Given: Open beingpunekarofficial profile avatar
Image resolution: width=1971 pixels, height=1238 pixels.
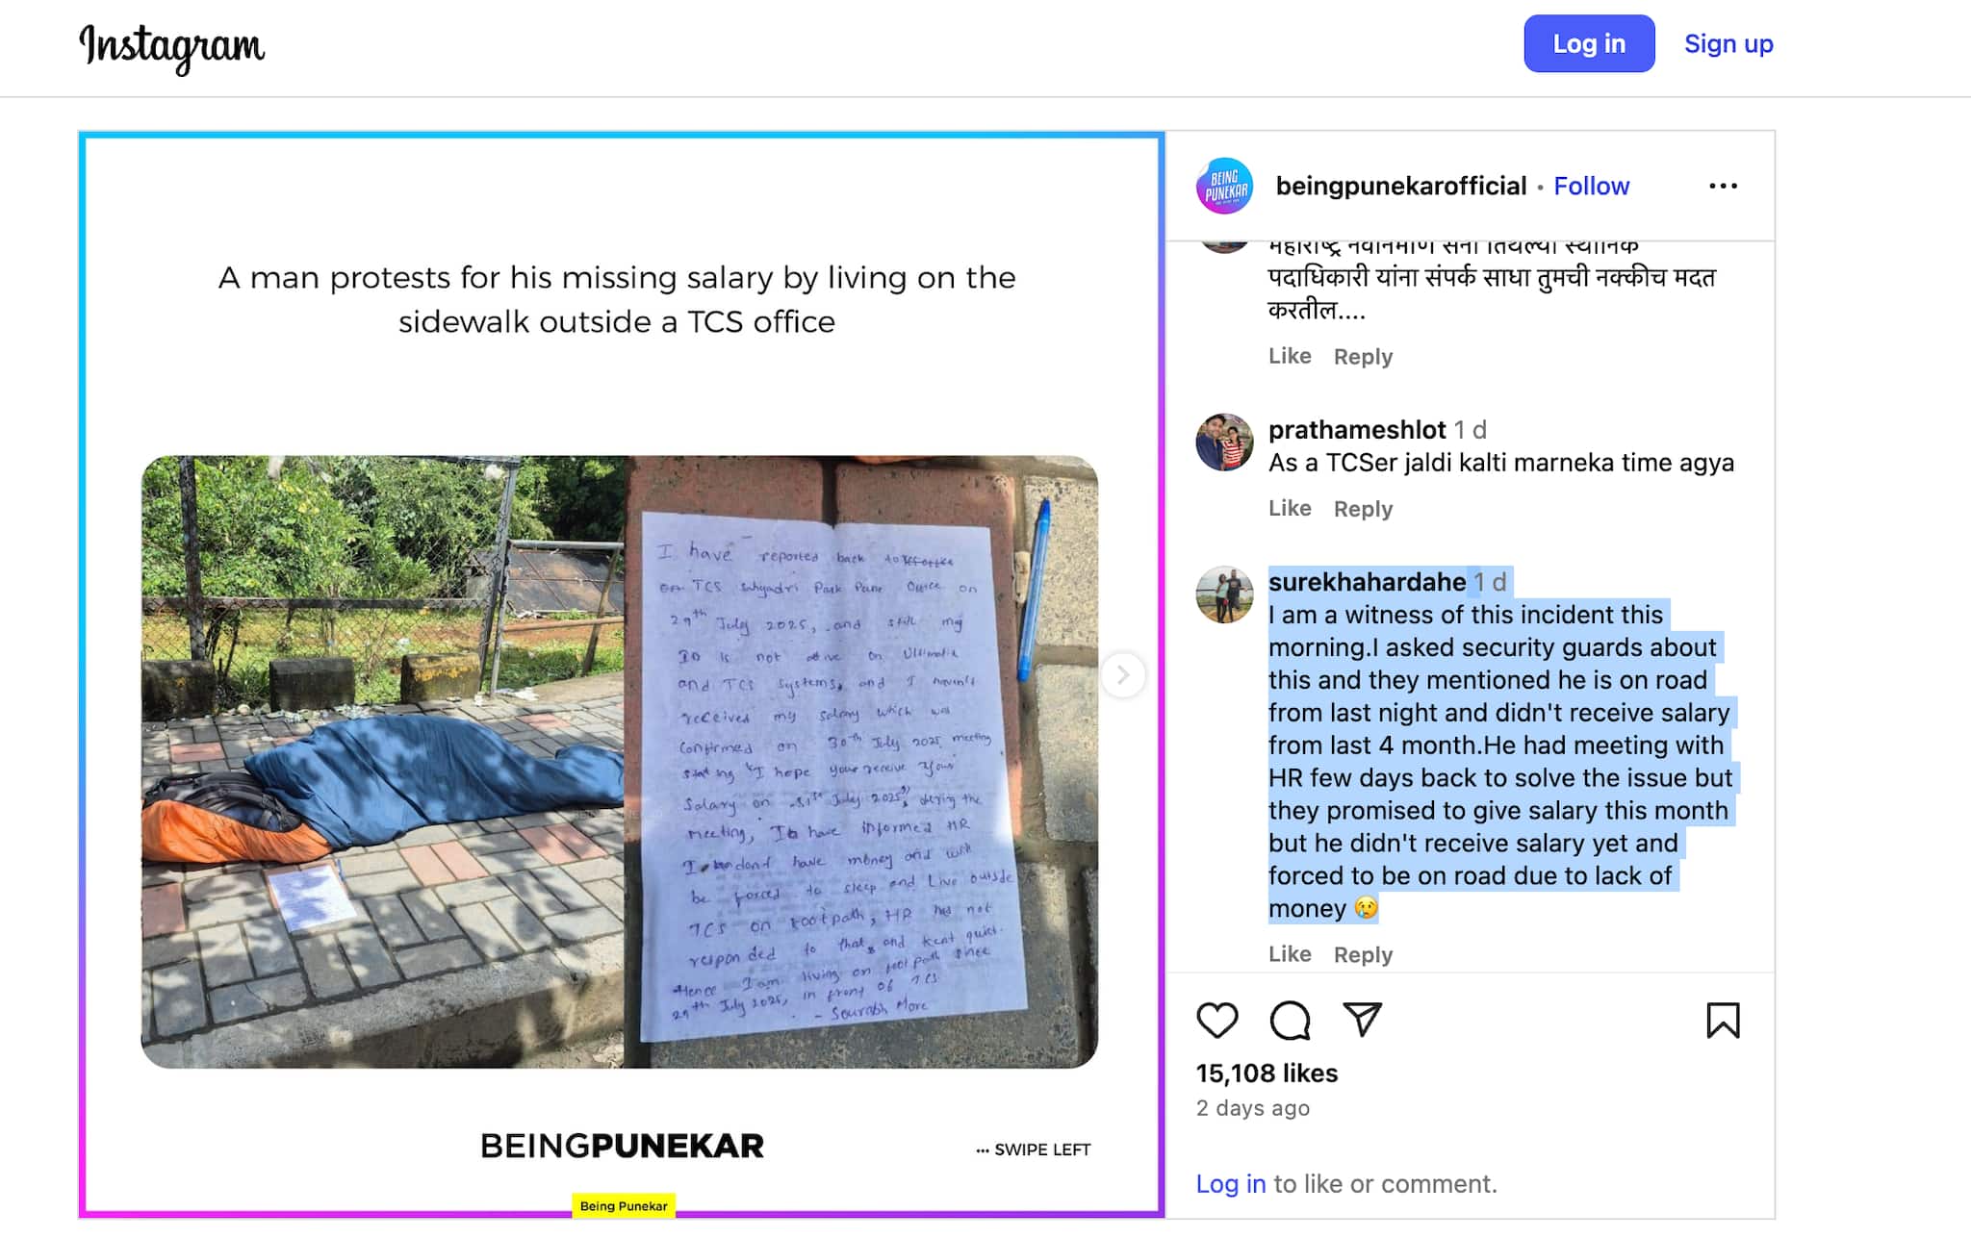Looking at the screenshot, I should [1224, 186].
